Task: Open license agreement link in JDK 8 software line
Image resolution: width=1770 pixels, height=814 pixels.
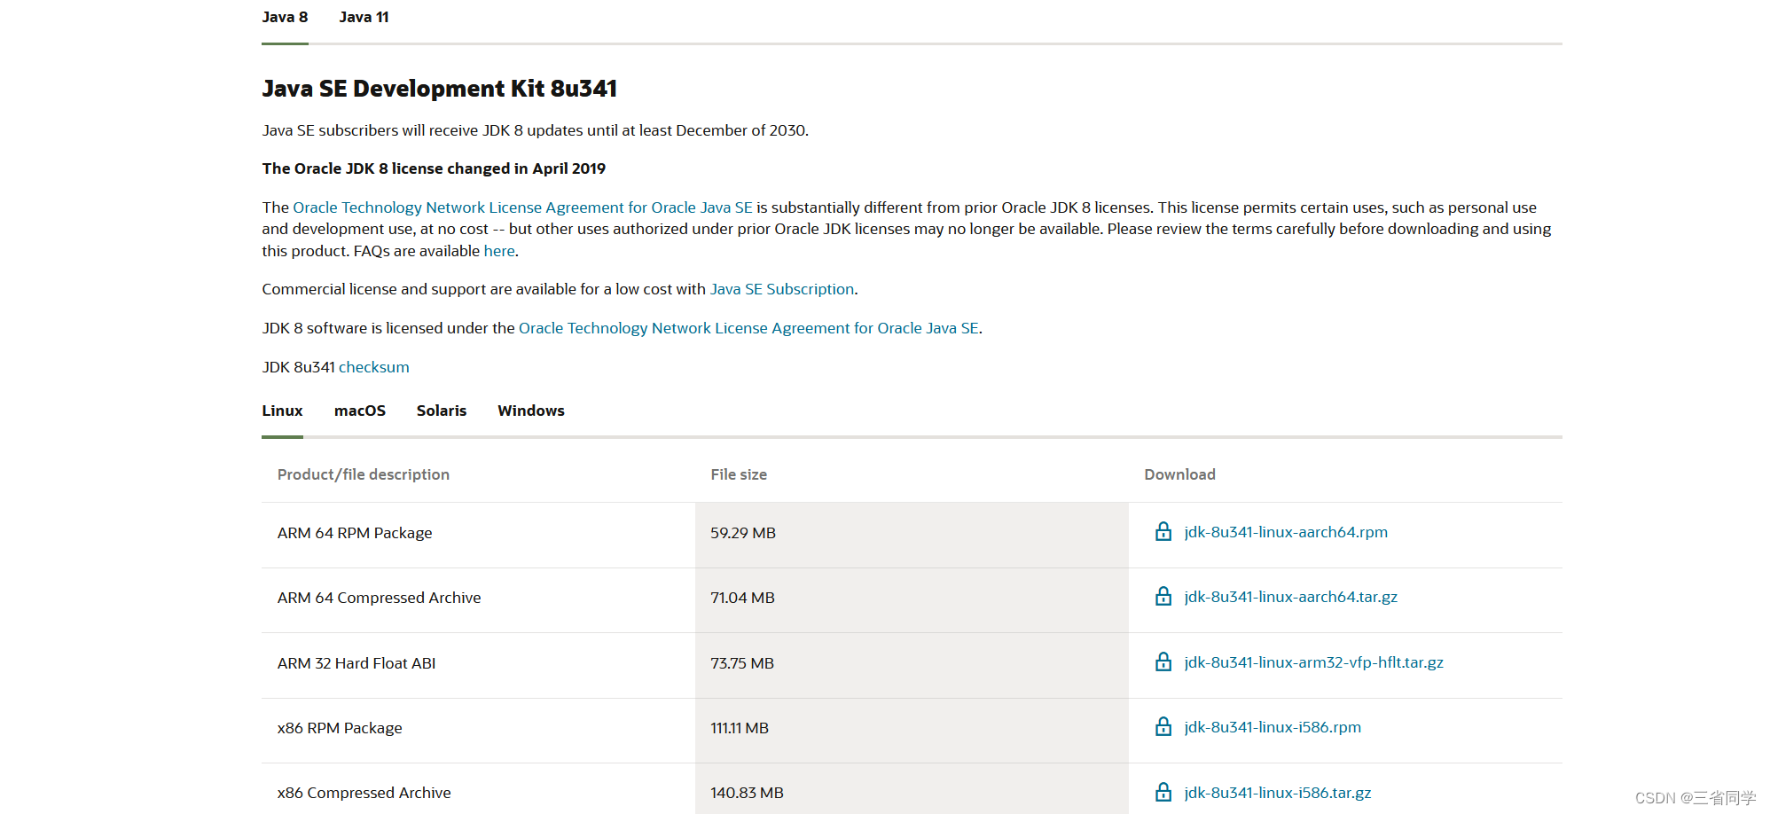Action: coord(748,328)
